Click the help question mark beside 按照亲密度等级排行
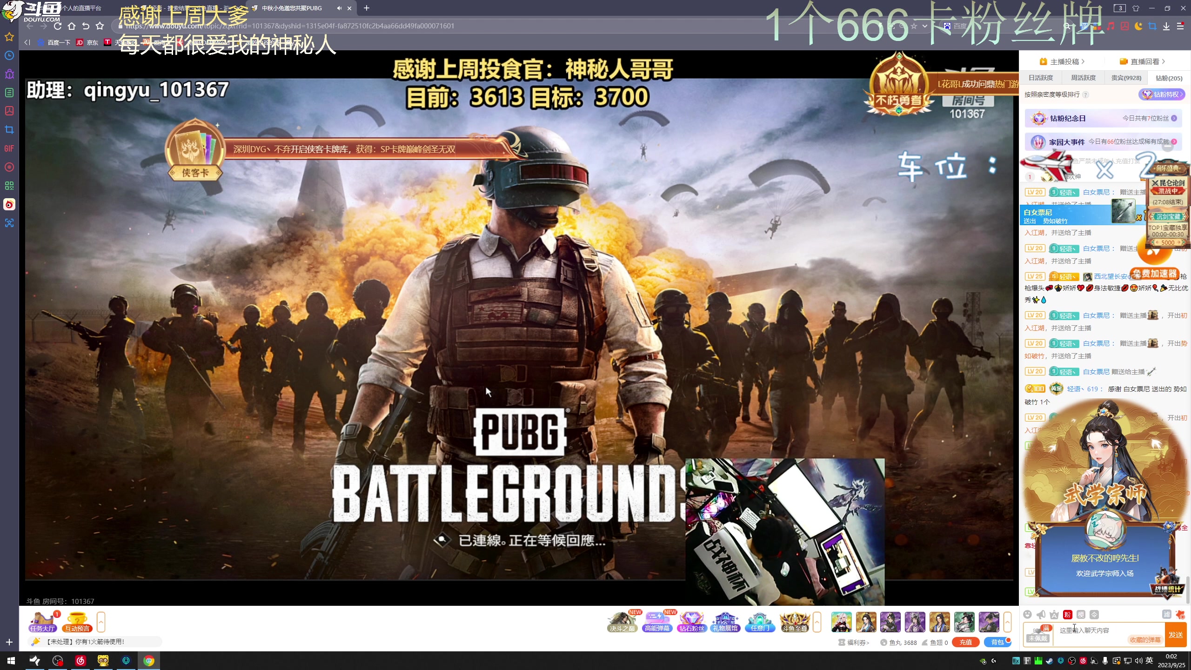This screenshot has height=670, width=1191. click(x=1085, y=95)
